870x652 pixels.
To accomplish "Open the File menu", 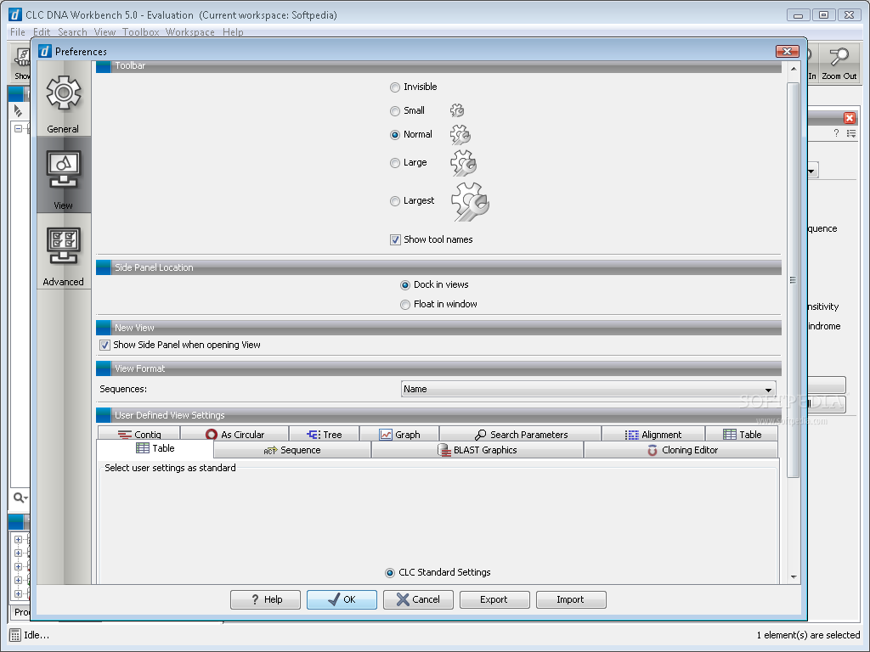I will tap(18, 32).
